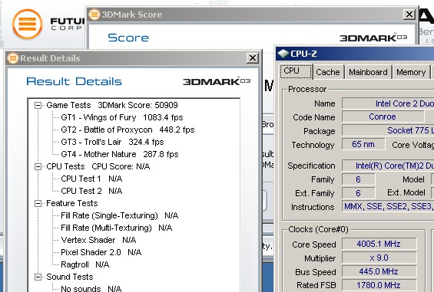Viewport: 434px width, 292px height.
Task: Collapse the CPU Tests tree node
Action: (x=38, y=166)
